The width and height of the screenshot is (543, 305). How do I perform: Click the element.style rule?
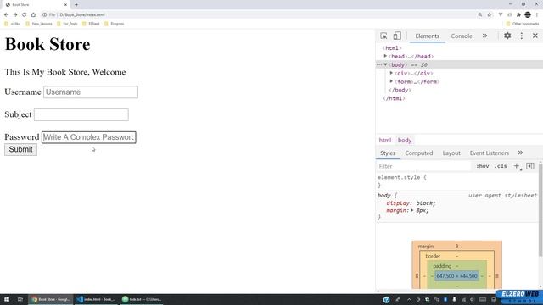click(401, 177)
